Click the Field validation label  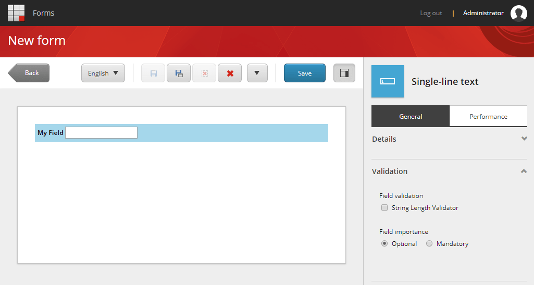(401, 196)
